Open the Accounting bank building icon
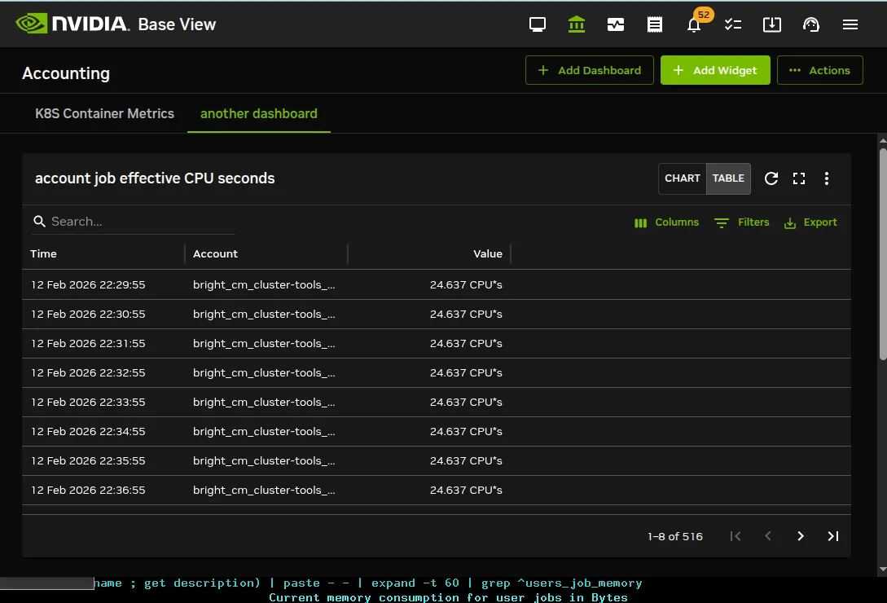This screenshot has width=887, height=603. pyautogui.click(x=577, y=24)
